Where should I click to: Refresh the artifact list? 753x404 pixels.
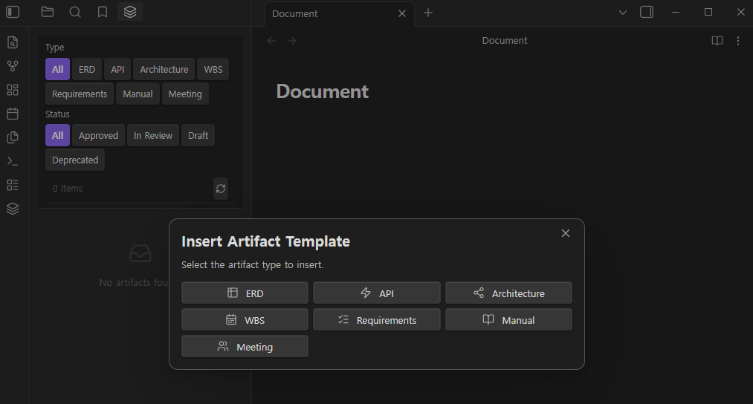pyautogui.click(x=221, y=189)
